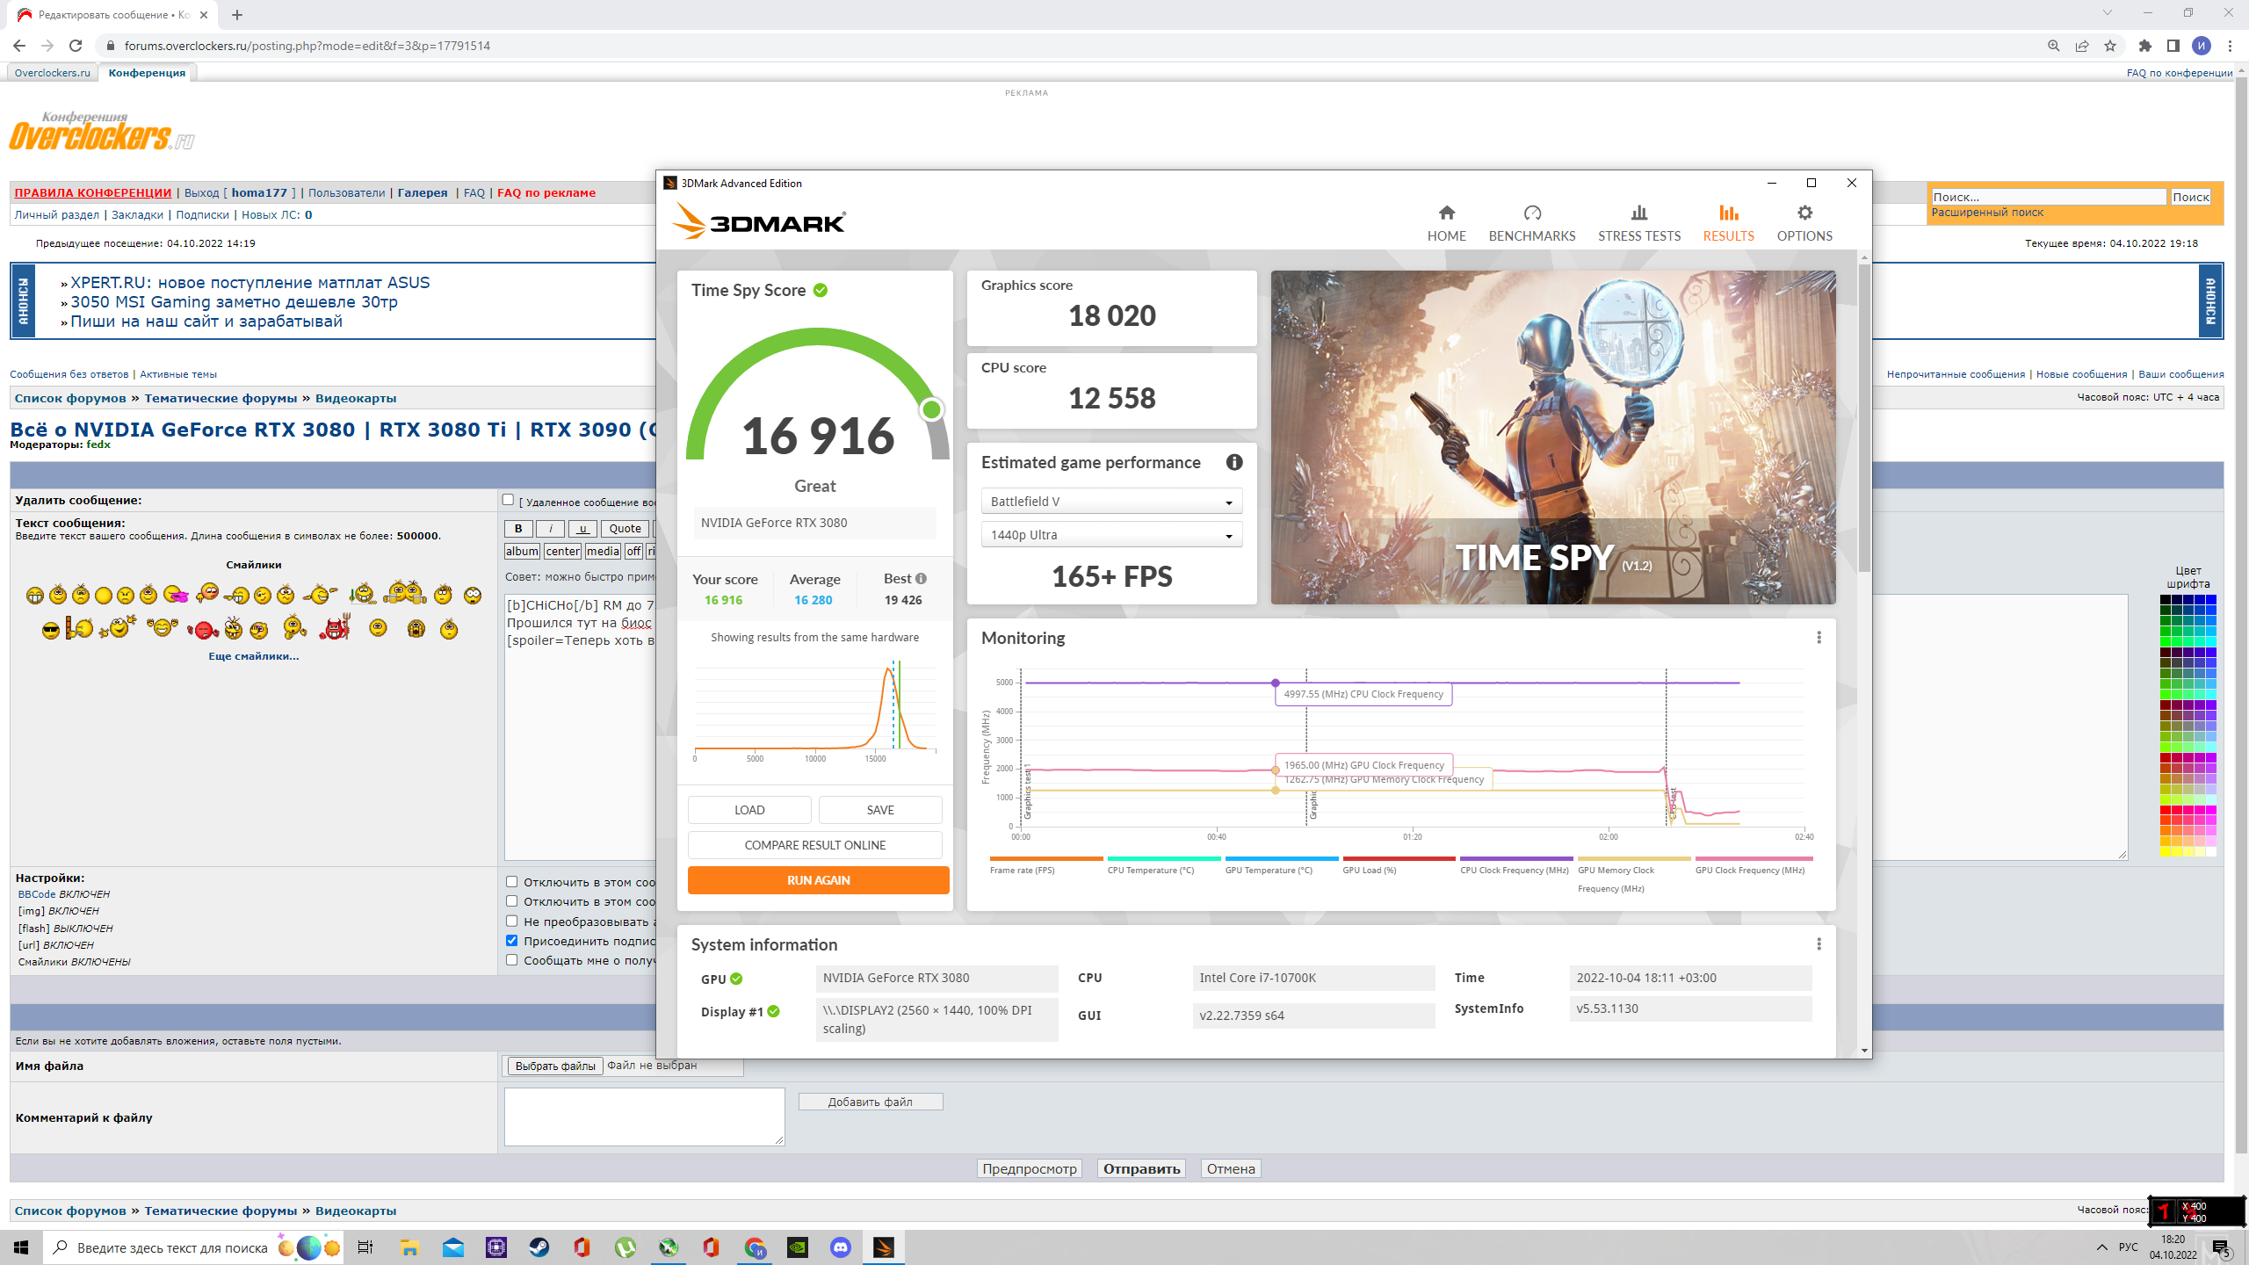
Task: Click COMPARE RESULT ONLINE button
Action: pos(814,845)
